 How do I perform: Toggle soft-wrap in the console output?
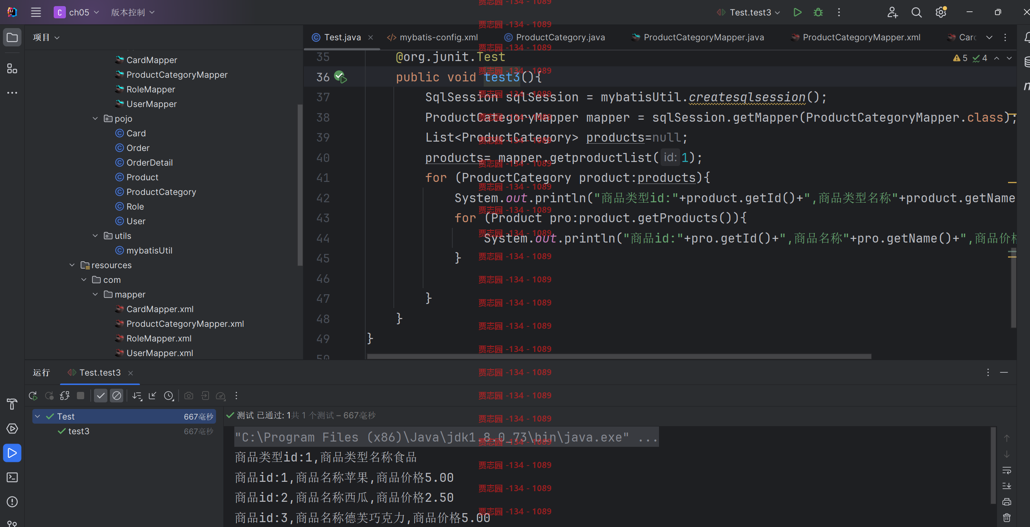tap(1007, 470)
